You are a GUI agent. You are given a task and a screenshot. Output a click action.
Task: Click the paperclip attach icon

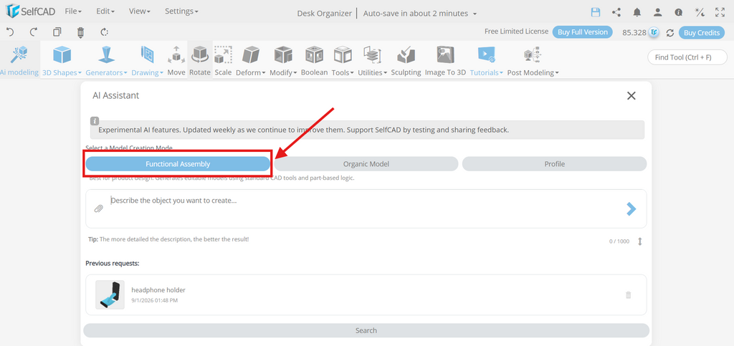click(98, 208)
